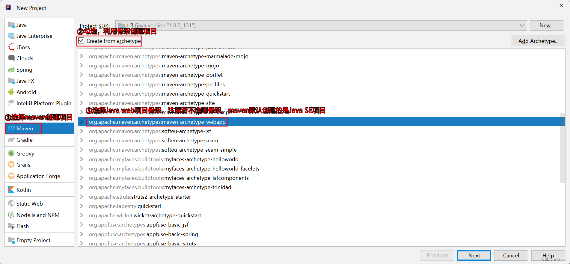Expand the maven-archetype-marmalade-mojo node
The width and height of the screenshot is (570, 264).
tap(82, 56)
